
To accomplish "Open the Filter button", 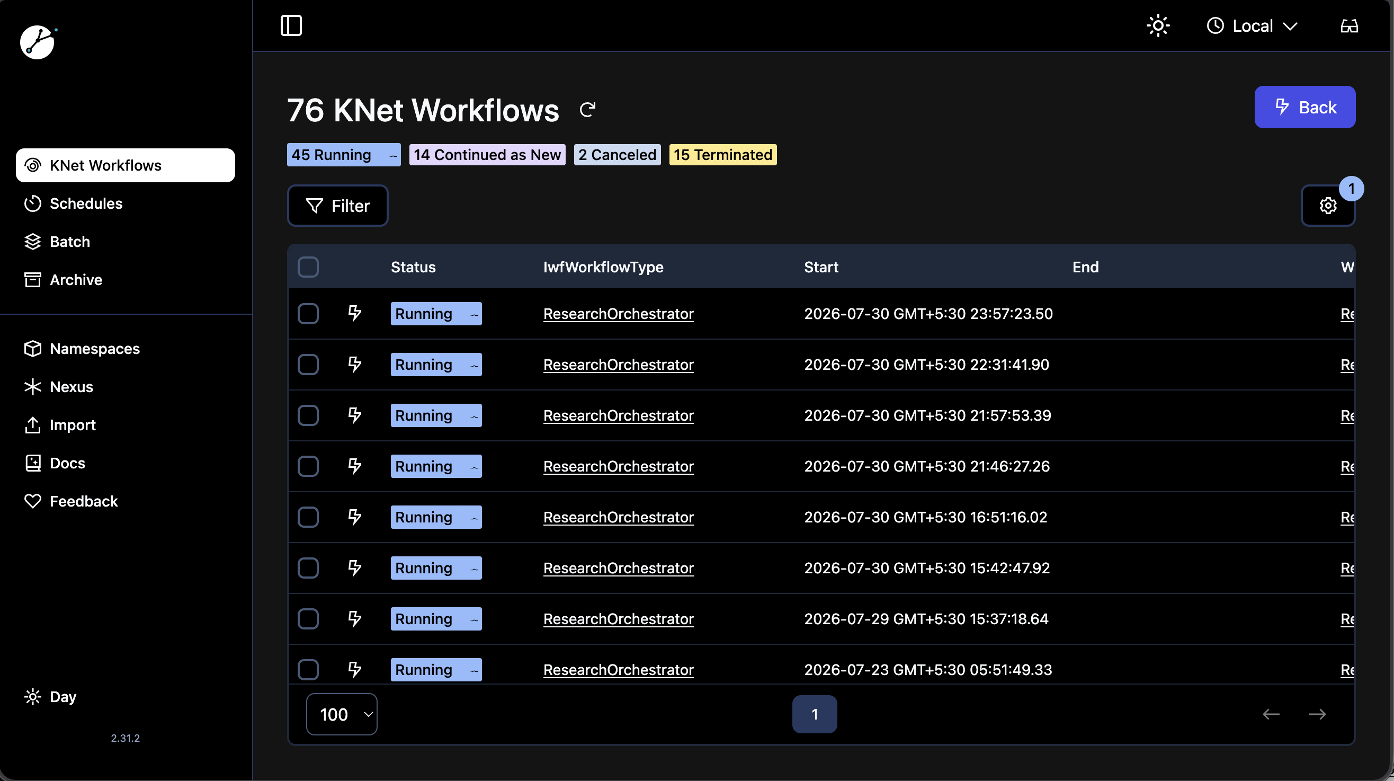I will 338,206.
